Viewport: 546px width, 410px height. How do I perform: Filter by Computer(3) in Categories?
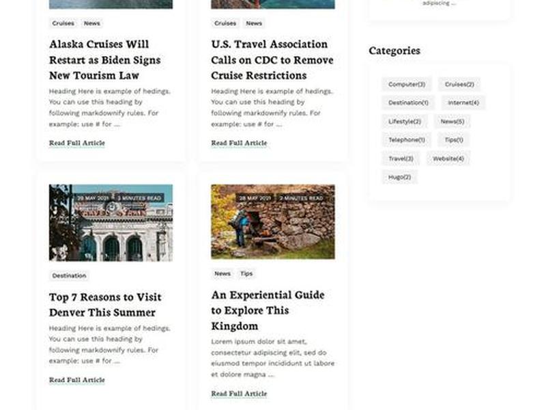(x=407, y=84)
